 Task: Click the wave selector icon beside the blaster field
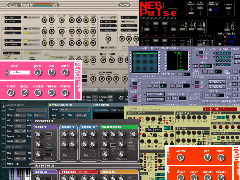[7, 73]
